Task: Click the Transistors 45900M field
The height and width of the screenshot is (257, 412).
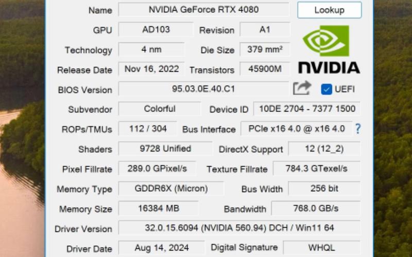Action: [265, 69]
